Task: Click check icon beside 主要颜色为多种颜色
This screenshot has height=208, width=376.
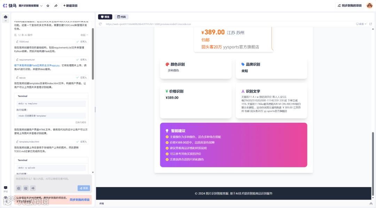Action: 167,137
